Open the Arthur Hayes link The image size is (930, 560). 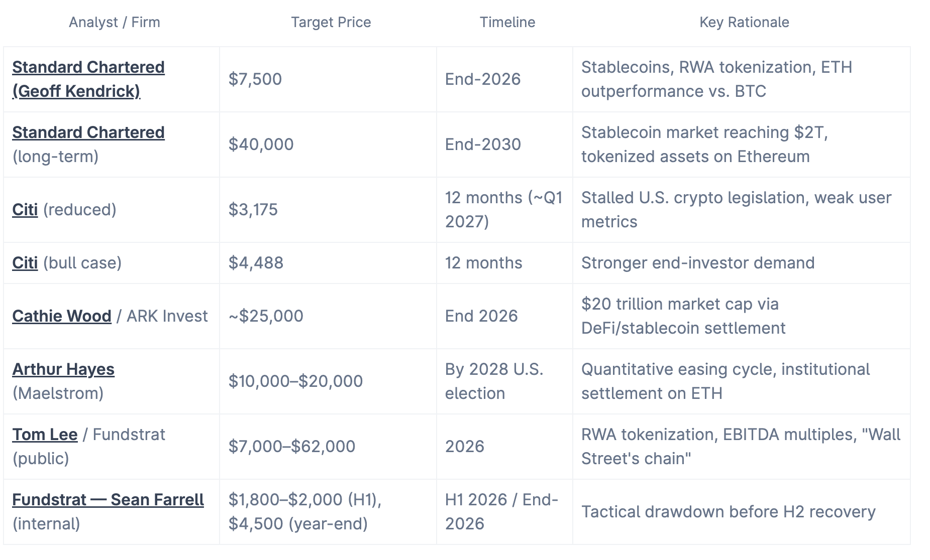tap(63, 369)
